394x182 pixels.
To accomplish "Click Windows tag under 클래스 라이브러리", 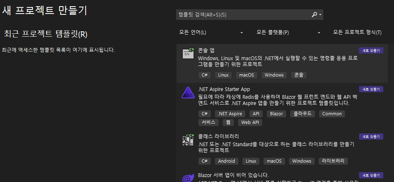I will click(301, 161).
